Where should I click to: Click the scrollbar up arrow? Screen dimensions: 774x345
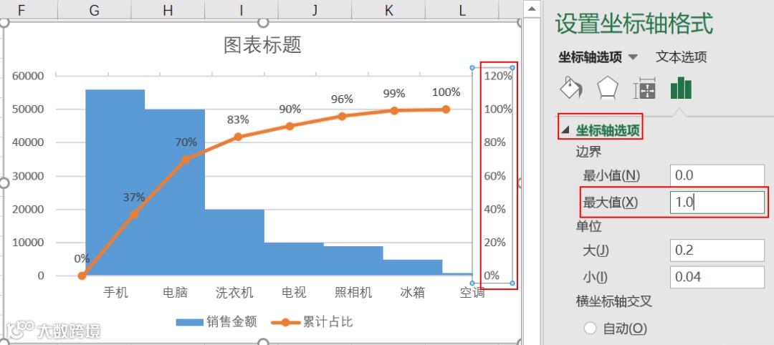pos(531,9)
